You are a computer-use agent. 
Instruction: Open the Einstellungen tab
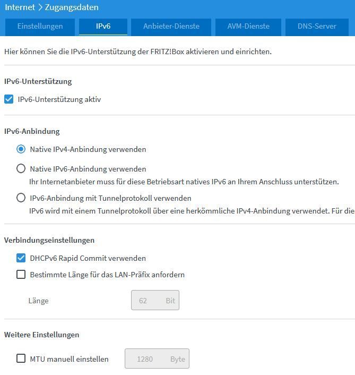click(40, 26)
